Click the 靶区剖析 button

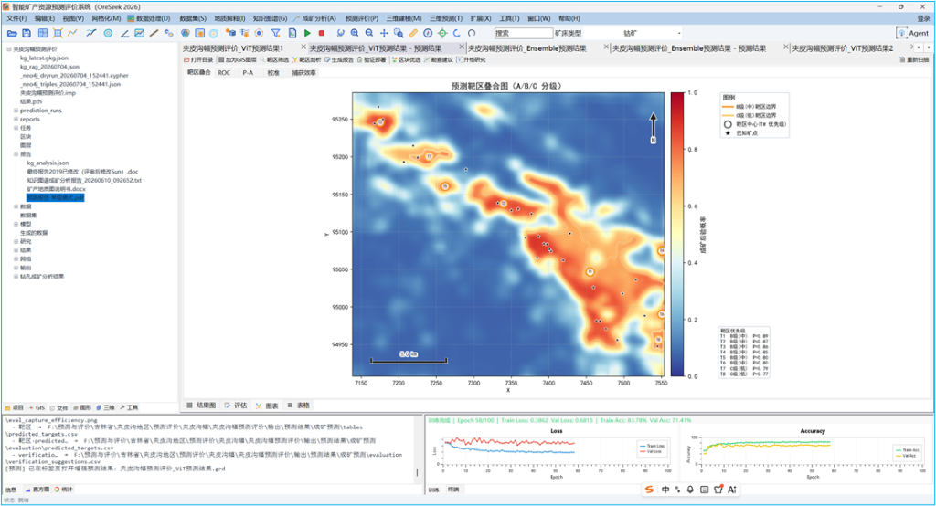(306, 59)
